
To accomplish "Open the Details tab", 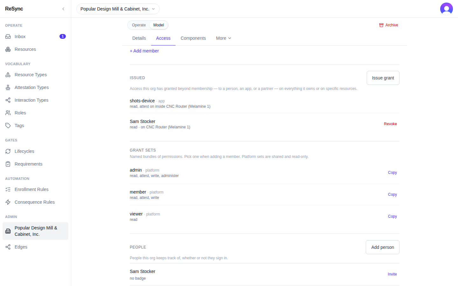I will [139, 38].
